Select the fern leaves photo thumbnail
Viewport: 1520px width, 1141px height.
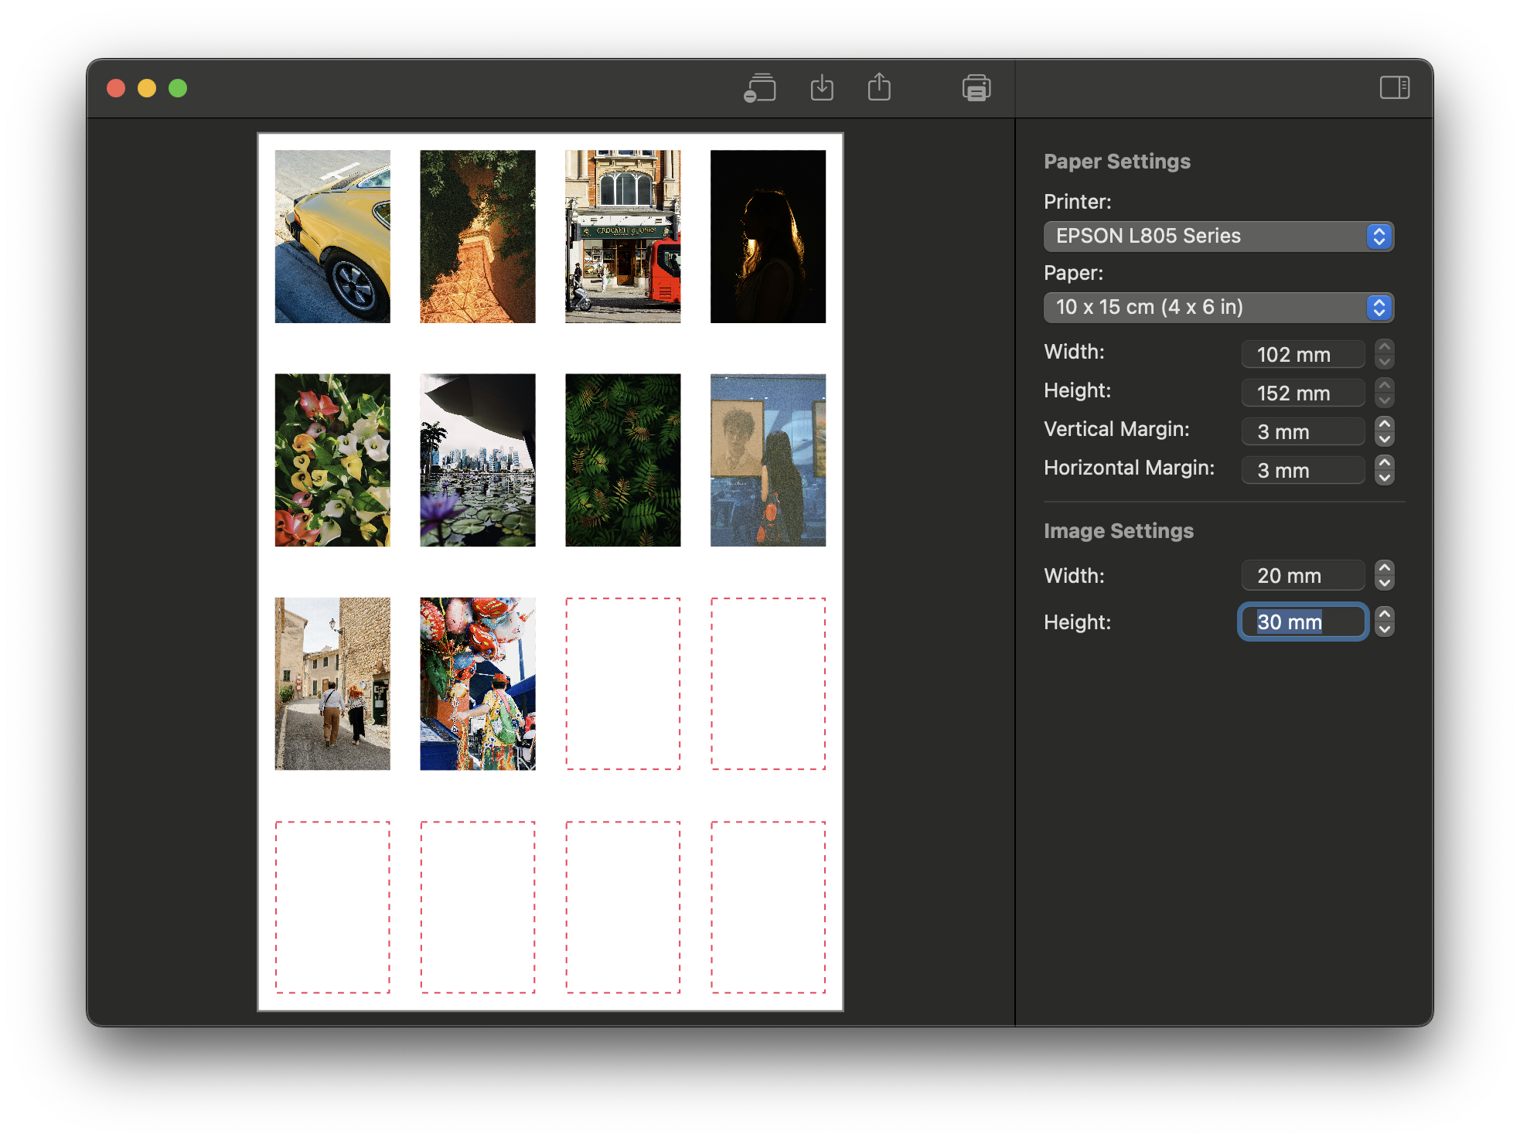click(x=622, y=460)
